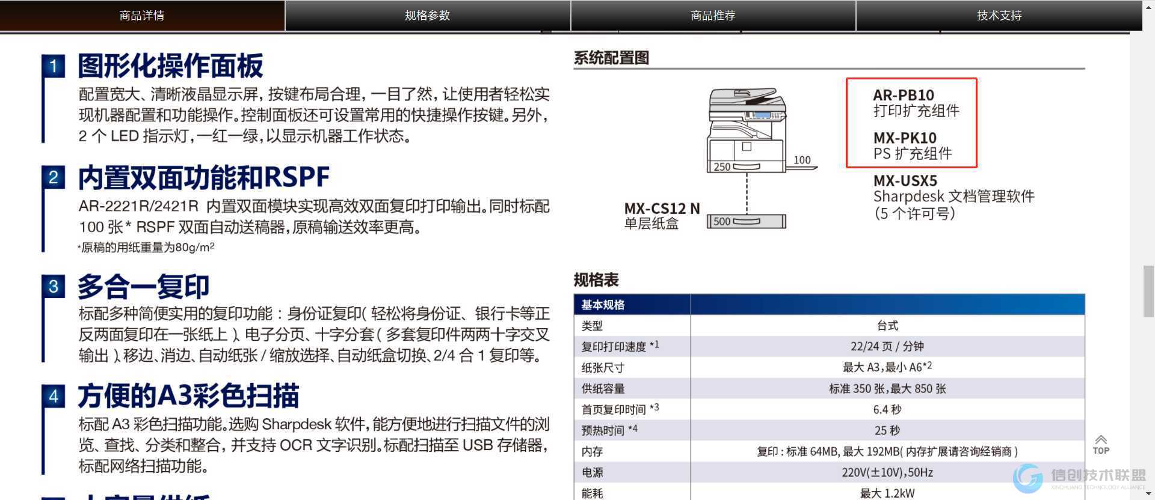1155x500 pixels.
Task: Click the 6.4 秒 value
Action: [x=887, y=410]
